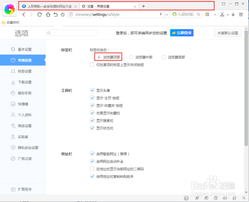Uncheck 显示"收藏夹"按钮 checkbox
This screenshot has height=202, width=249.
tap(92, 105)
